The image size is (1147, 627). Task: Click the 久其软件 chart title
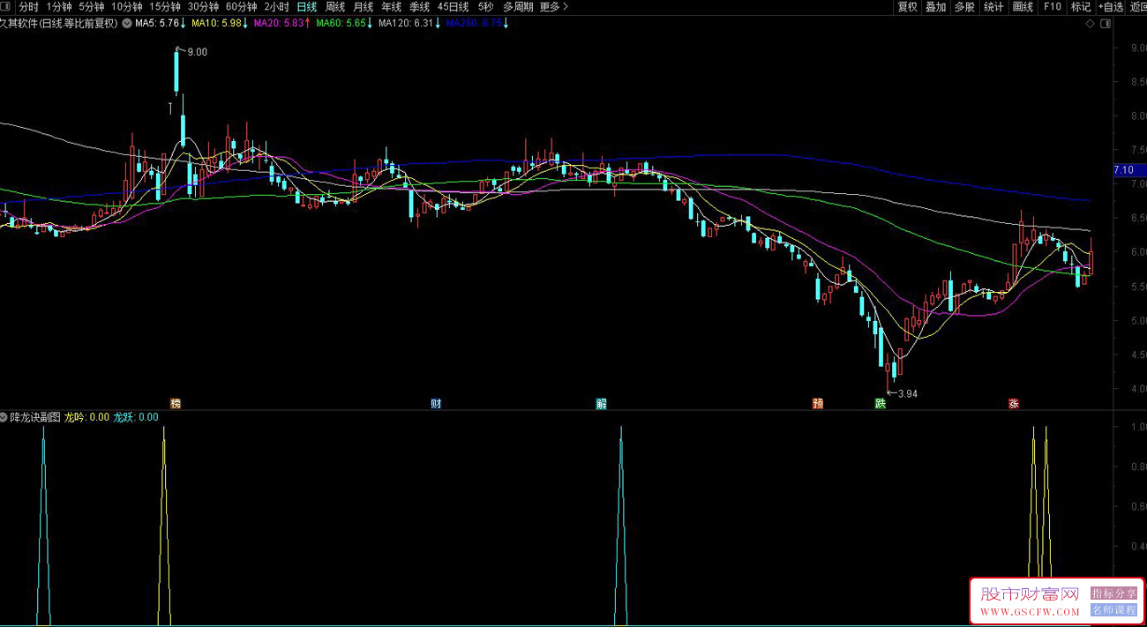tap(58, 24)
